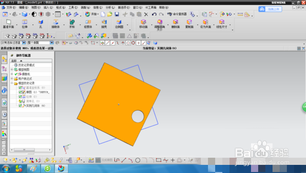This screenshot has height=173, width=306.
Task: Click the Open folder icon in toolbar
Action: point(109,14)
